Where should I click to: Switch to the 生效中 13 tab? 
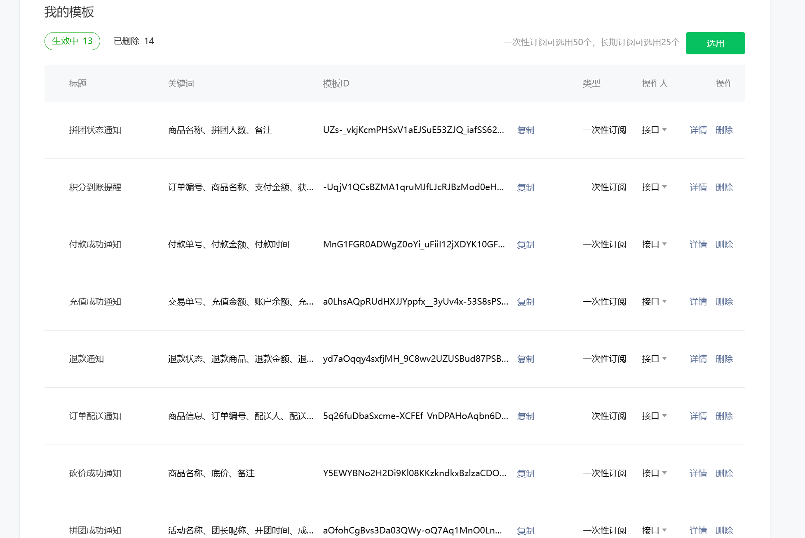pos(72,41)
